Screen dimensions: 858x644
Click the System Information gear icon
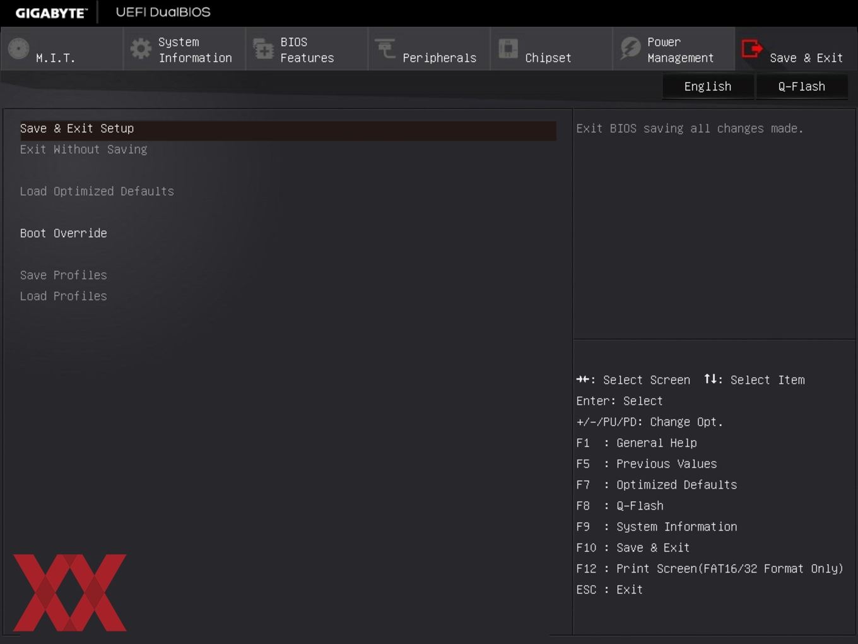pyautogui.click(x=141, y=49)
